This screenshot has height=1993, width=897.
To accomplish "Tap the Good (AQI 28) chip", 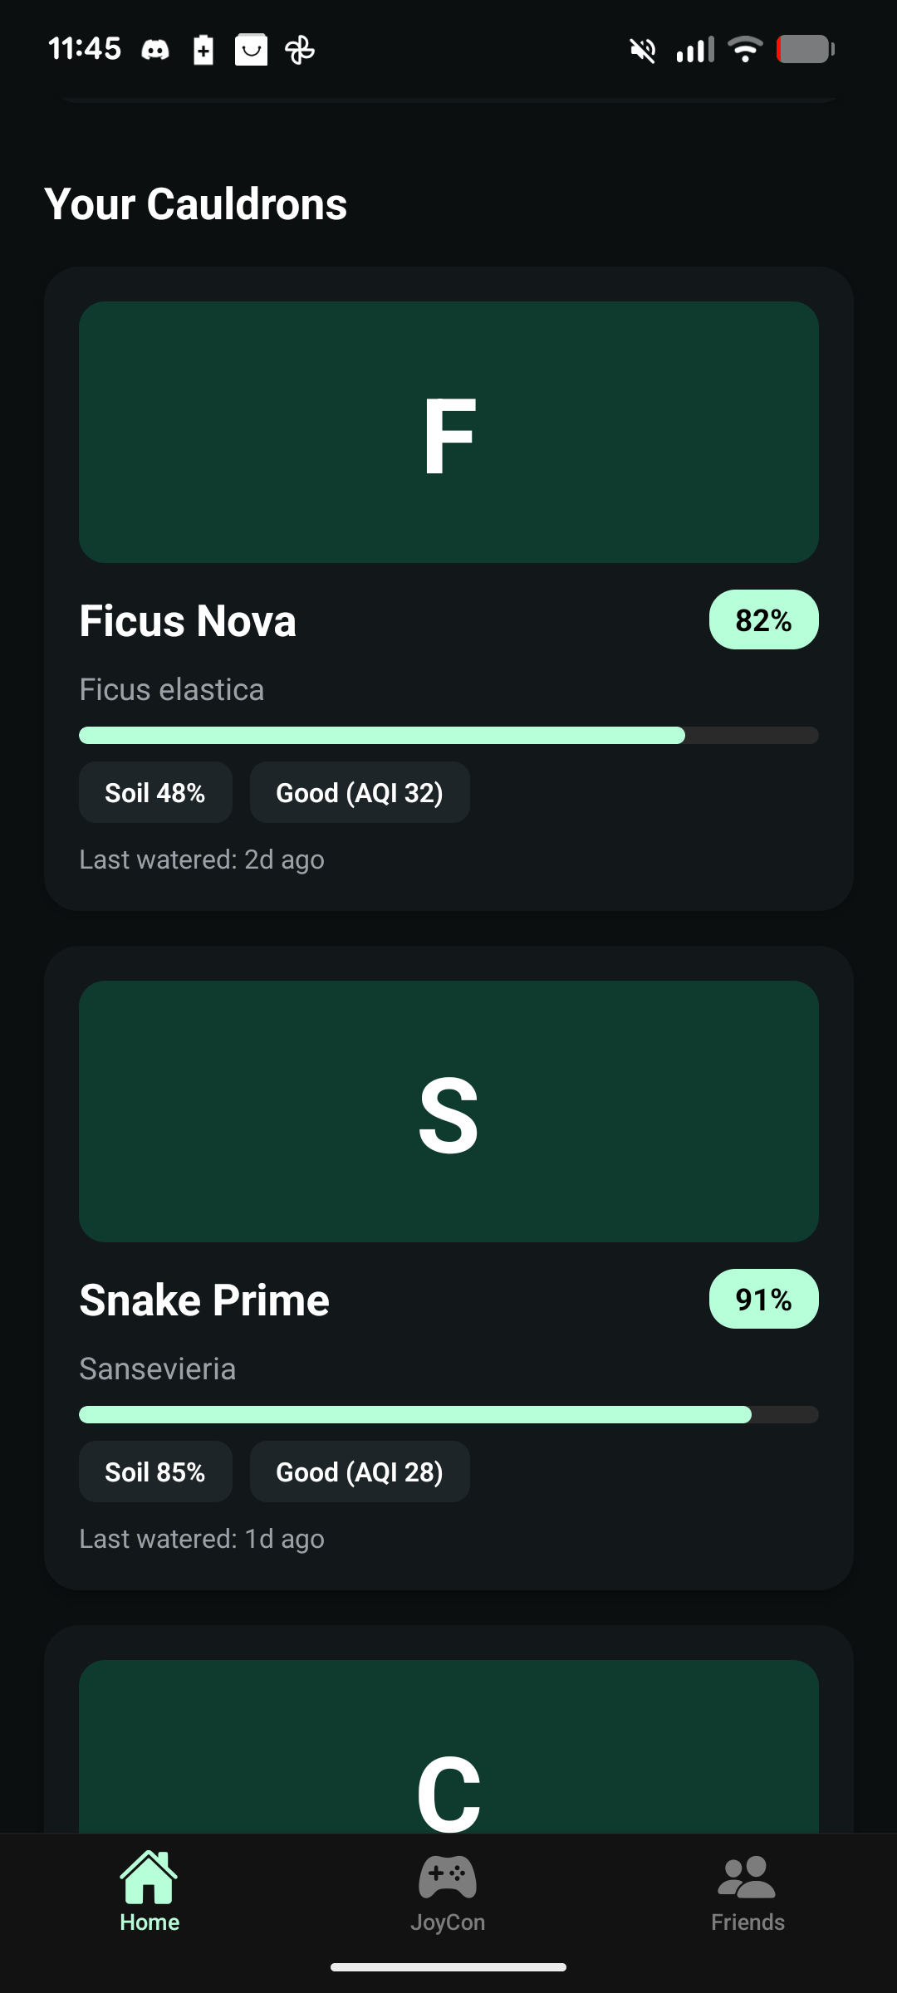I will [x=360, y=1471].
